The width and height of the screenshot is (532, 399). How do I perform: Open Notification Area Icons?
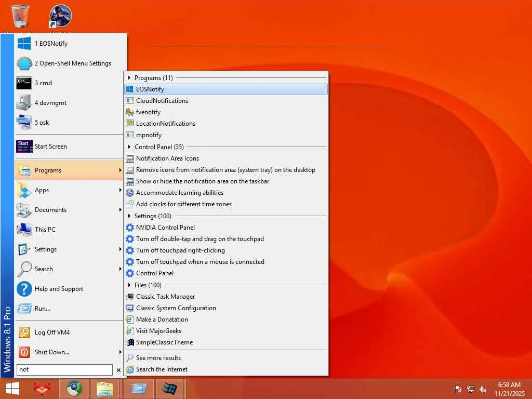tap(227, 158)
